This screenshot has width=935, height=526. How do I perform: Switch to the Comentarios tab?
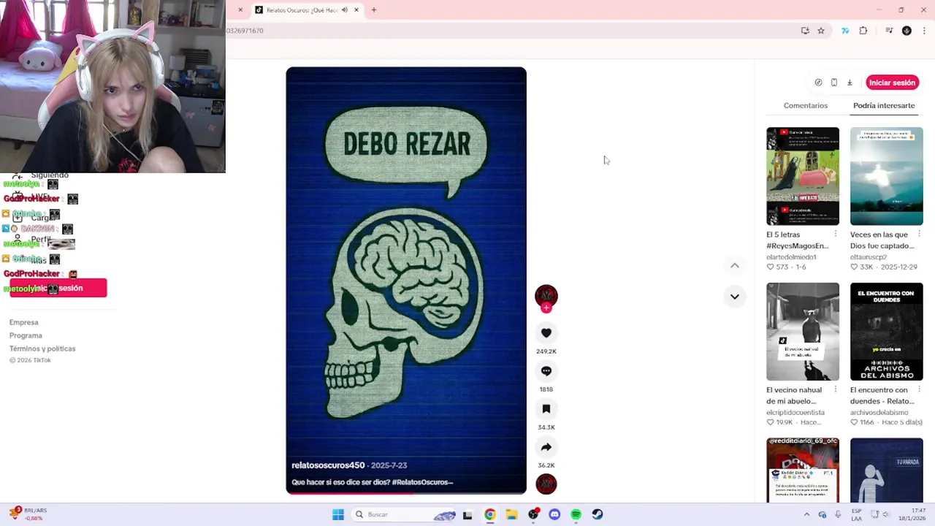(806, 105)
